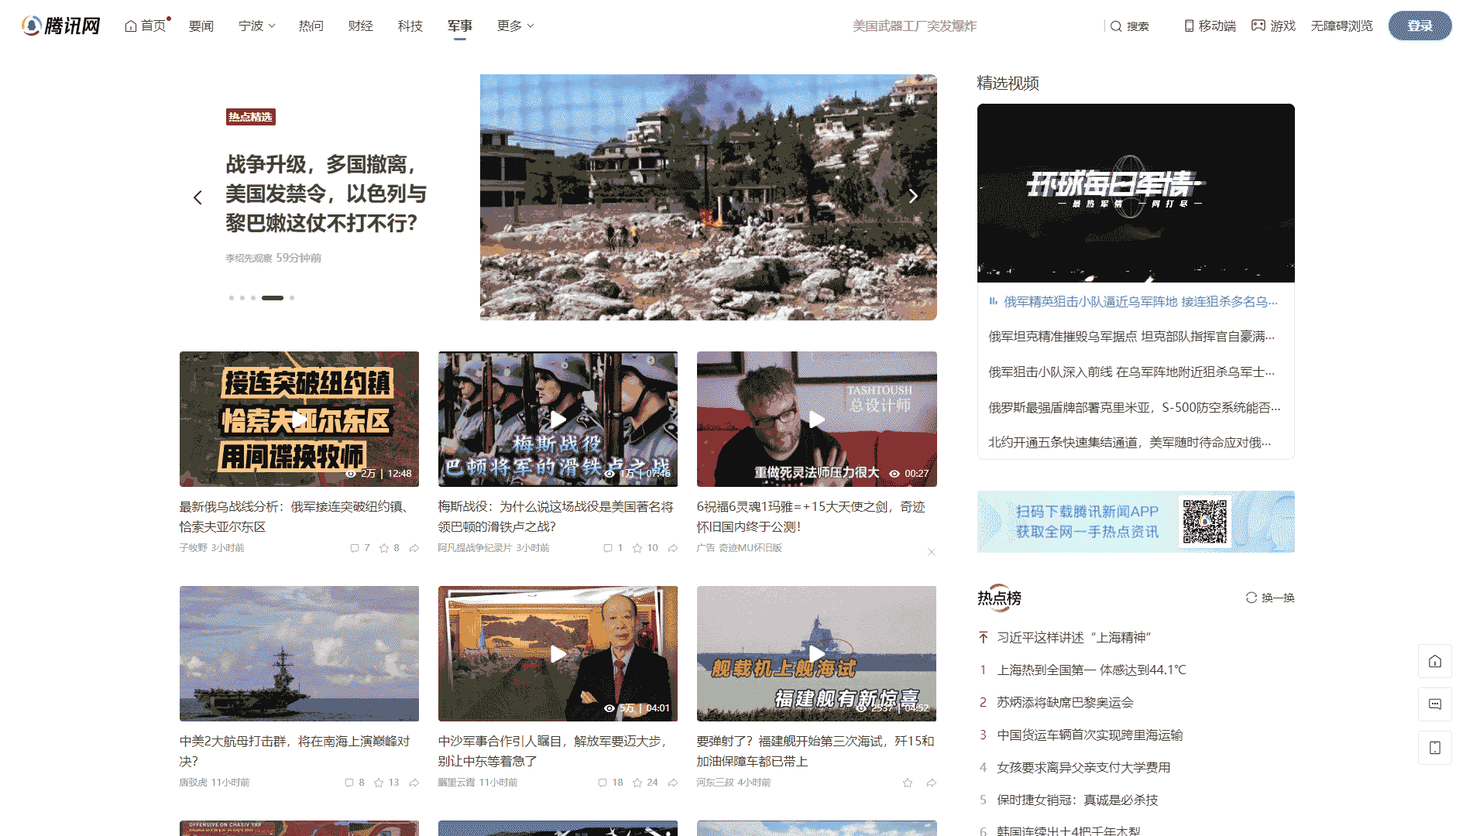Select the active long carousel indicator
The width and height of the screenshot is (1473, 836).
coord(273,298)
